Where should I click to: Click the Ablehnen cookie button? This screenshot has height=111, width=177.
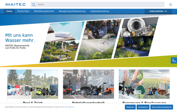point(130,107)
